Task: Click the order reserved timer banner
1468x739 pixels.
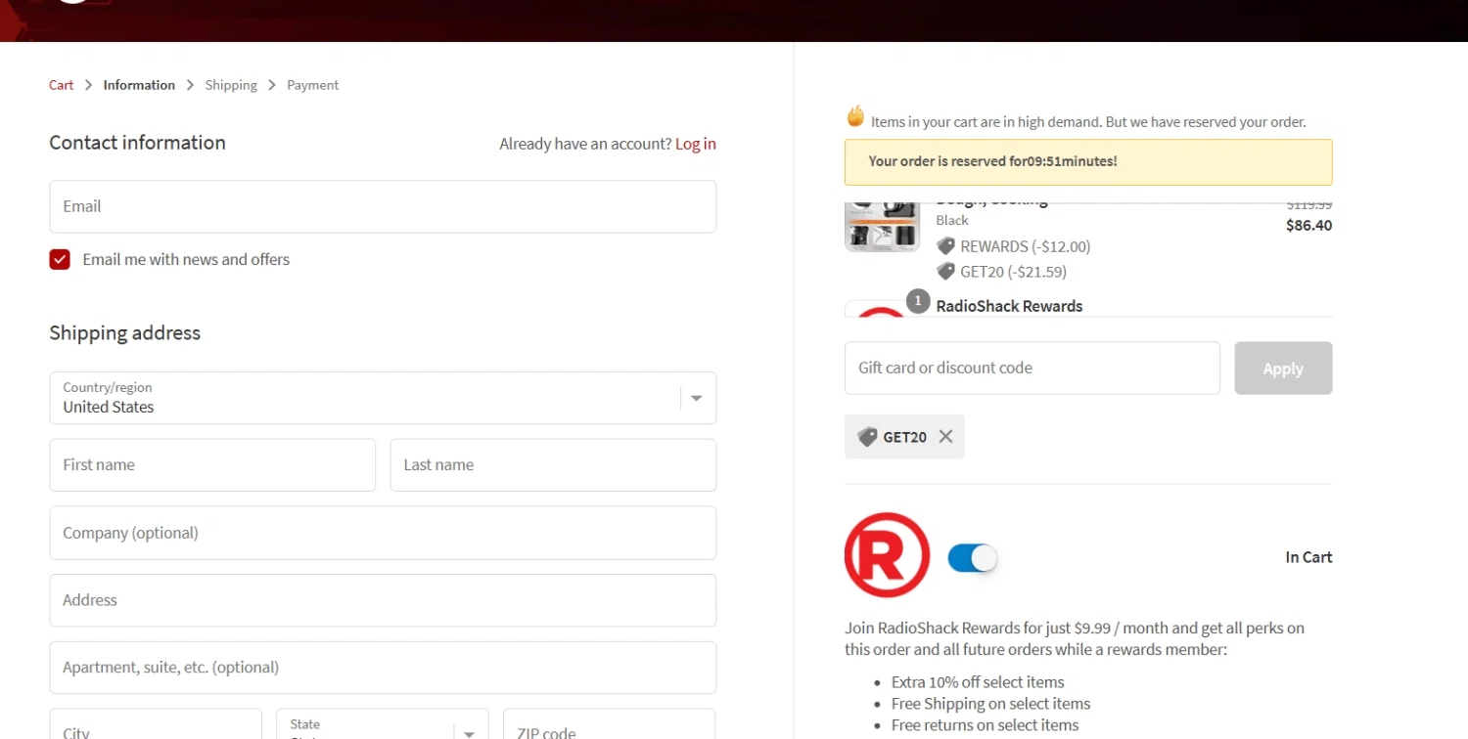Action: (1088, 162)
